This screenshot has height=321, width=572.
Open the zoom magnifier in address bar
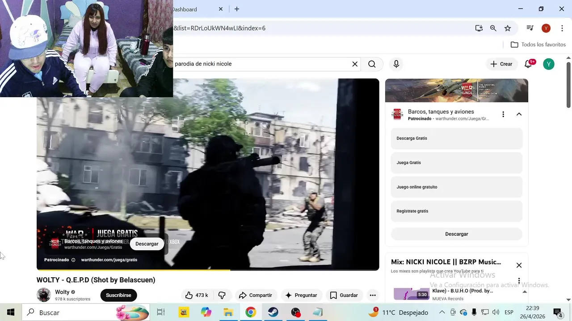coord(493,28)
